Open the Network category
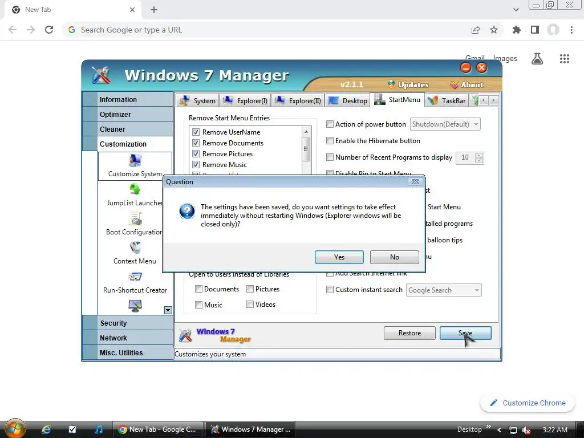The image size is (584, 438). pos(128,338)
